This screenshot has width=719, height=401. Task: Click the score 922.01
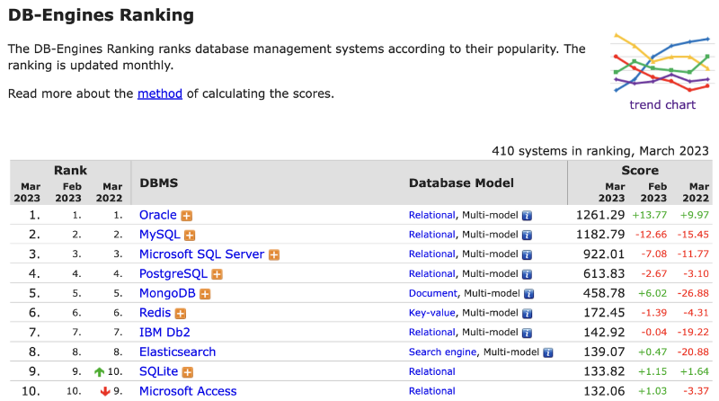pos(604,254)
